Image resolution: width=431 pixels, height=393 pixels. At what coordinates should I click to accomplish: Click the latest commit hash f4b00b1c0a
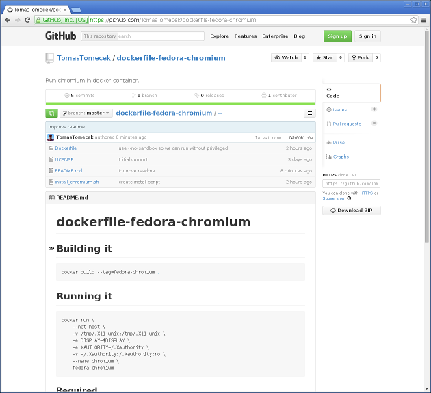pos(300,138)
